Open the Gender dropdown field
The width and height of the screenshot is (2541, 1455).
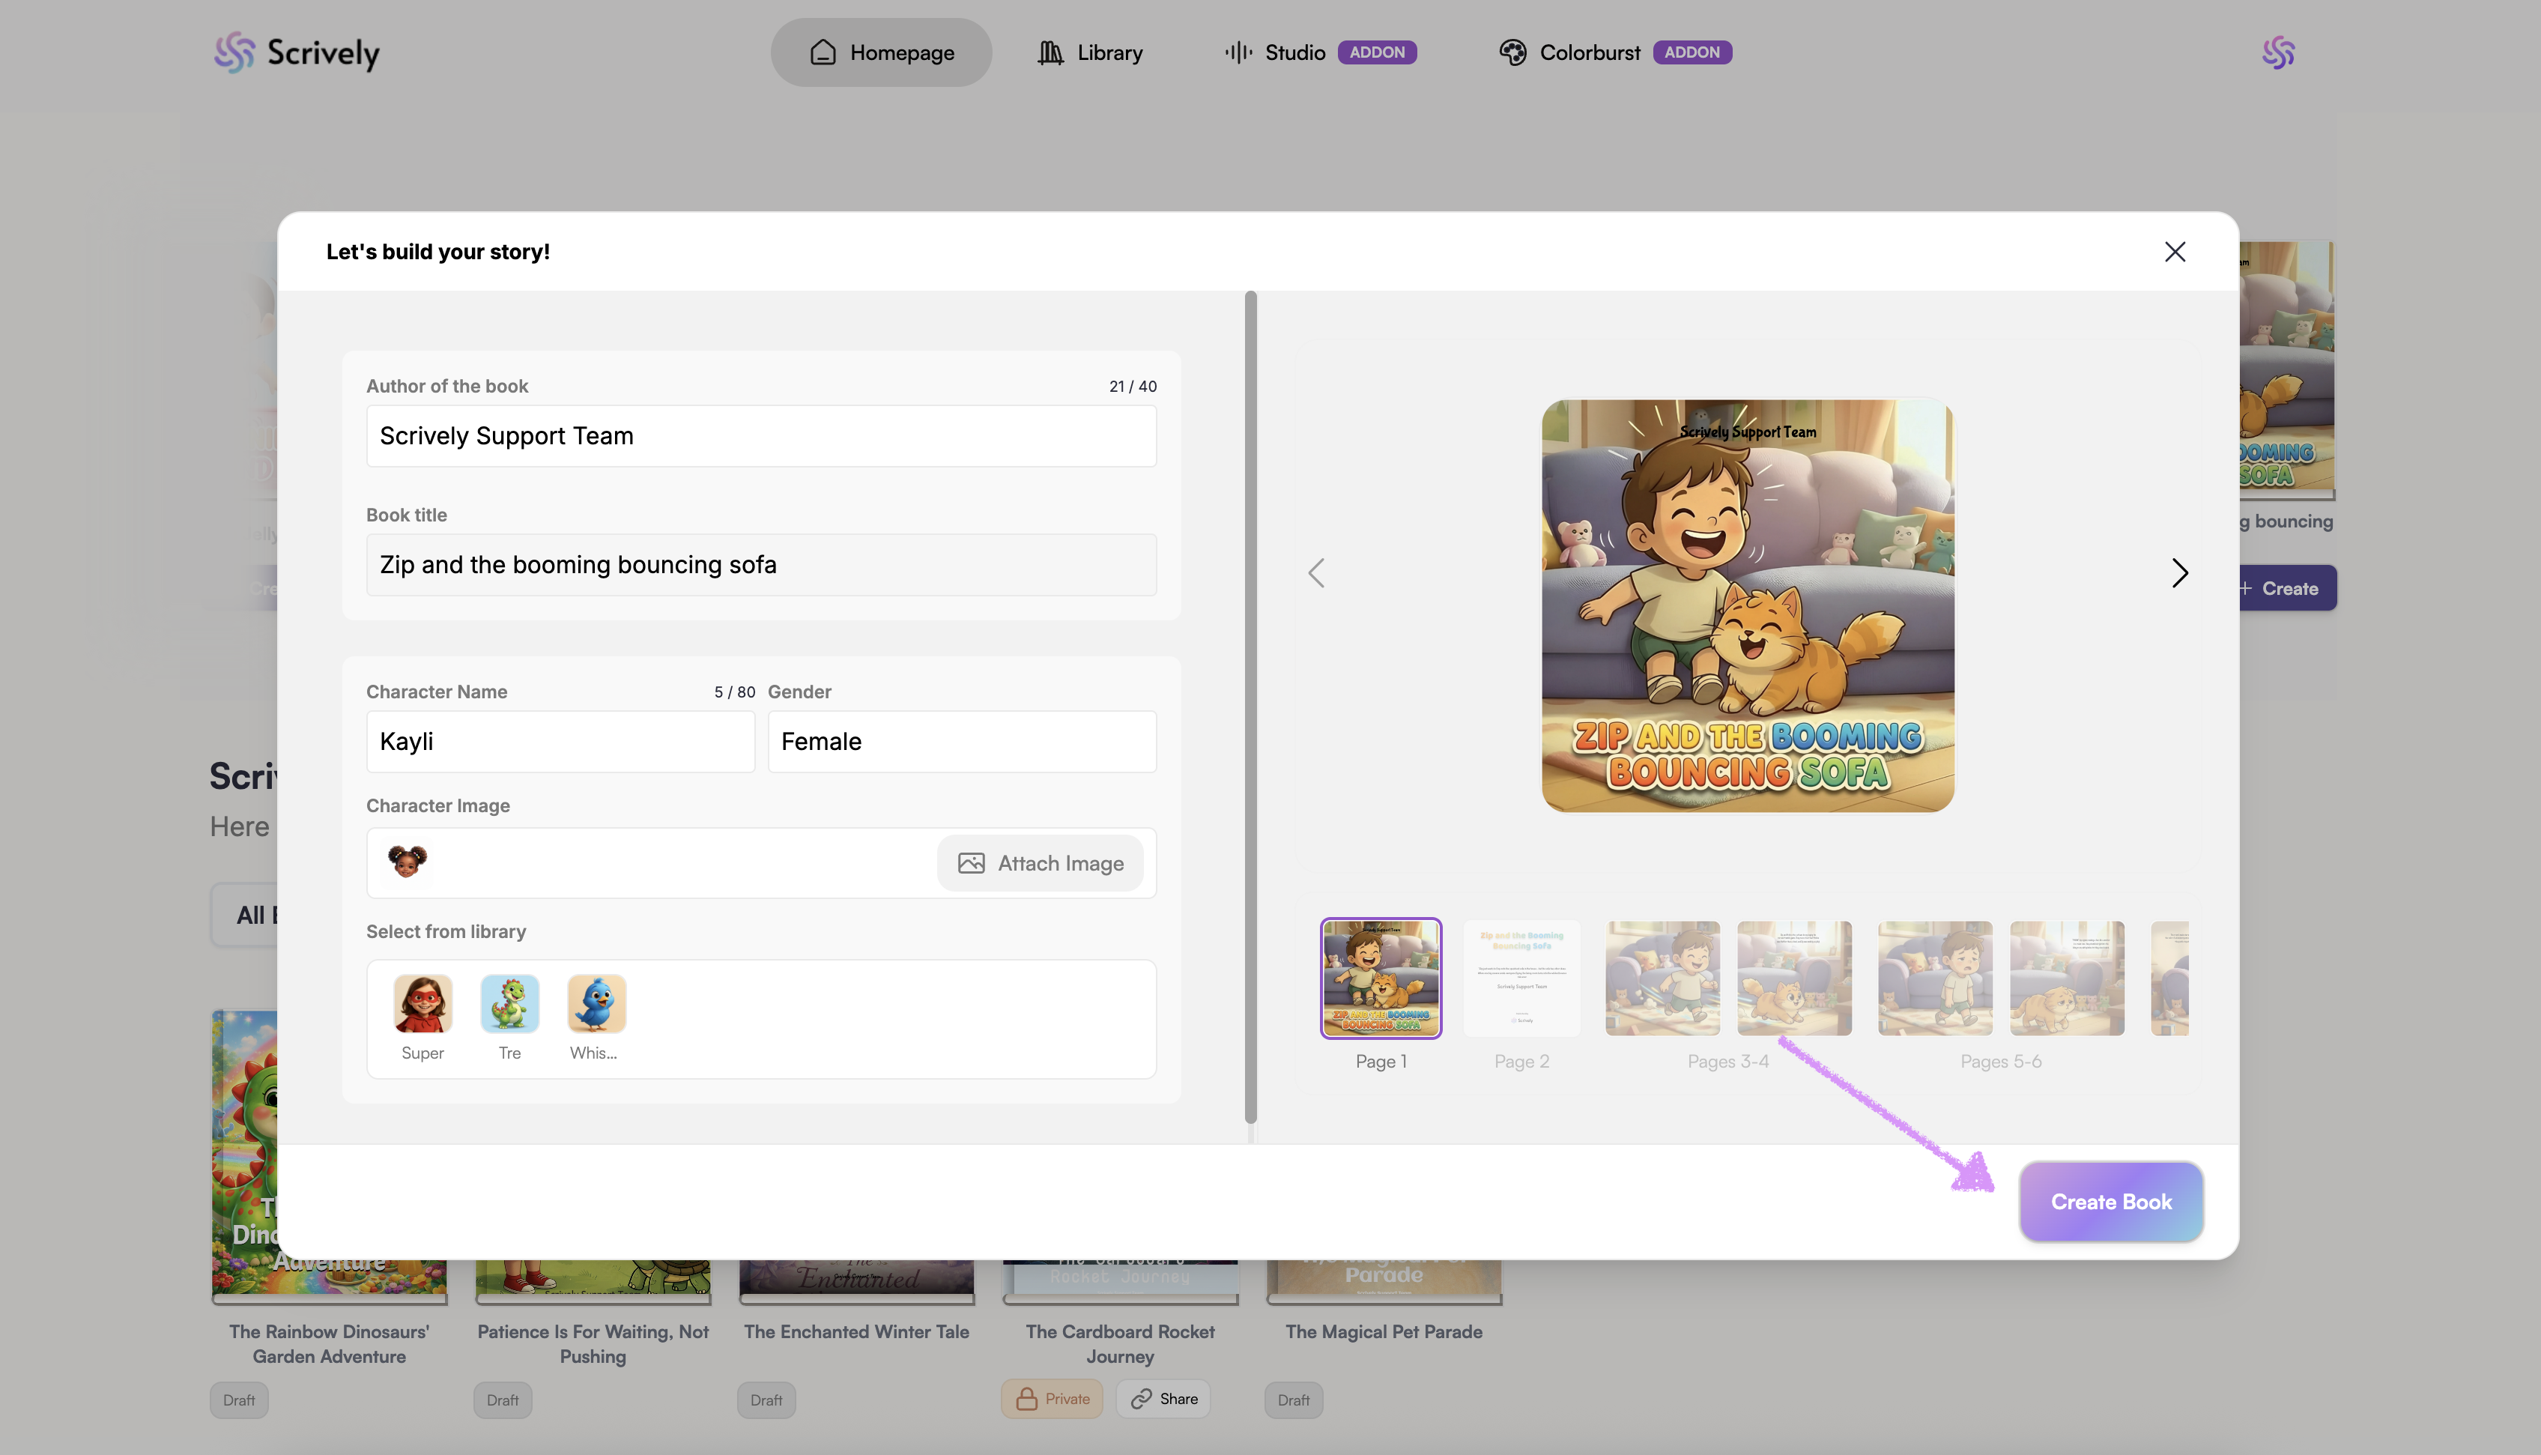961,742
